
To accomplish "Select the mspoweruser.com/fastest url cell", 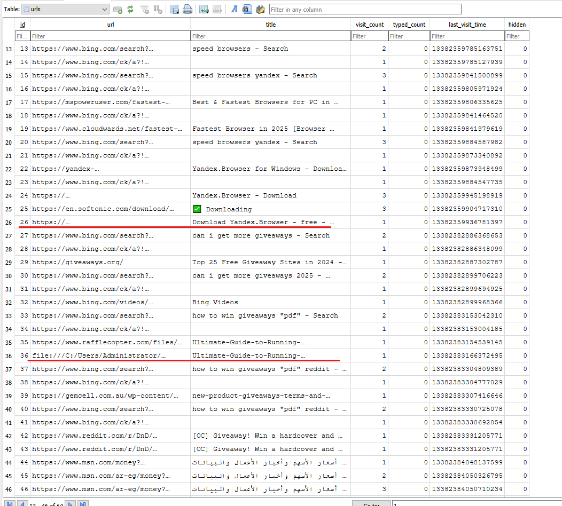I will (x=111, y=102).
